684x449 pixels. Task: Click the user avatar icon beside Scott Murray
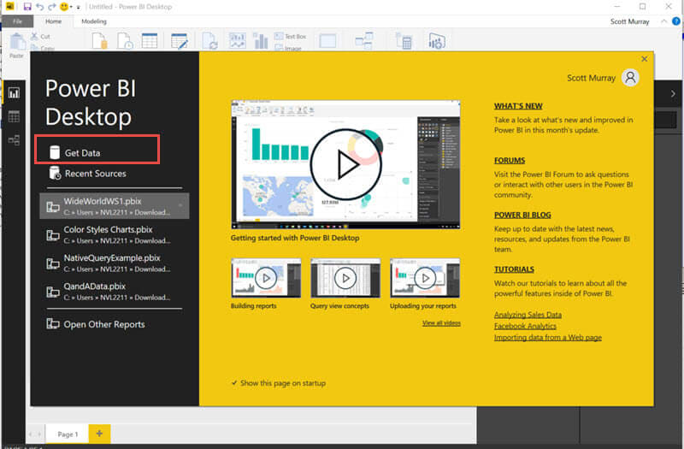[630, 78]
